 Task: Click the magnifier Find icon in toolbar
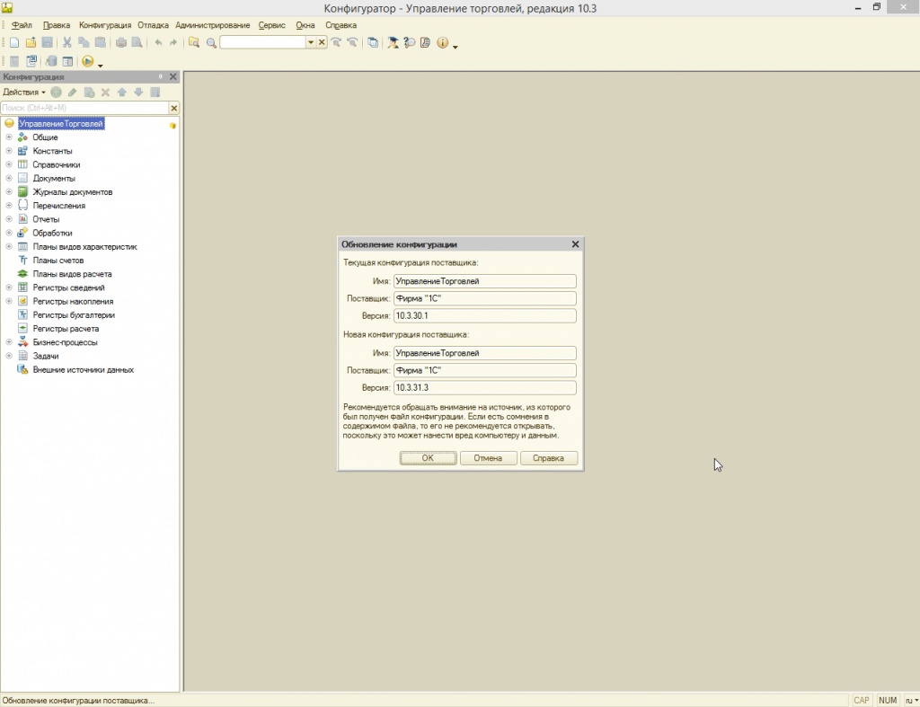pyautogui.click(x=211, y=43)
